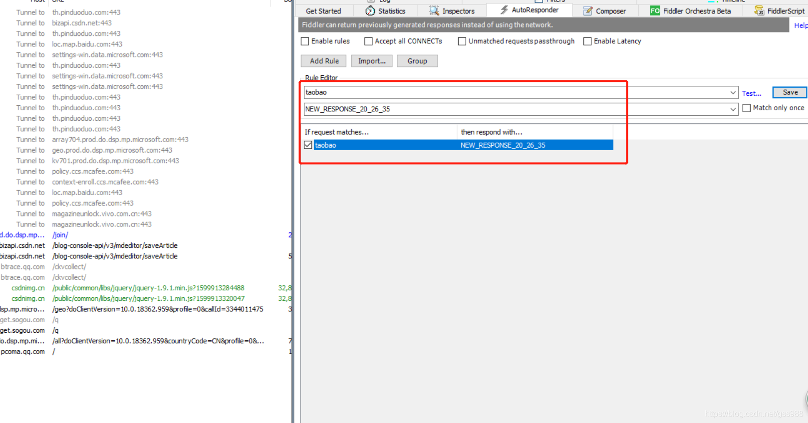Check the Enable Latency box
Screen dimensions: 808x423
(x=587, y=41)
